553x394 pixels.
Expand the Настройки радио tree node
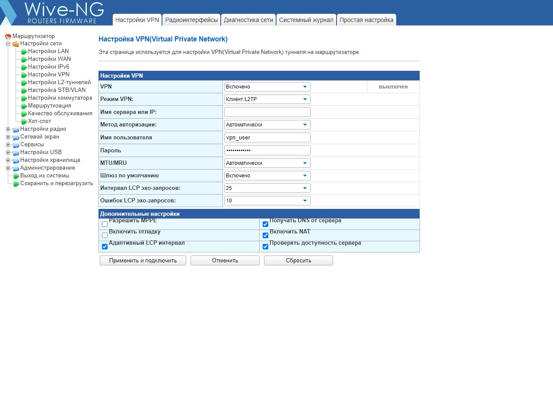pyautogui.click(x=8, y=129)
